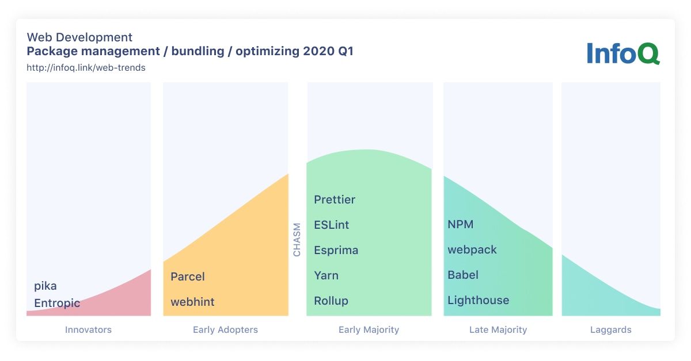Select Prettier in Early Majority
This screenshot has height=361, width=691.
click(x=335, y=199)
